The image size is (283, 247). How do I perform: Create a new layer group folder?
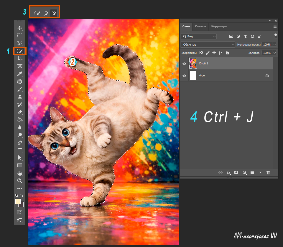[252, 173]
